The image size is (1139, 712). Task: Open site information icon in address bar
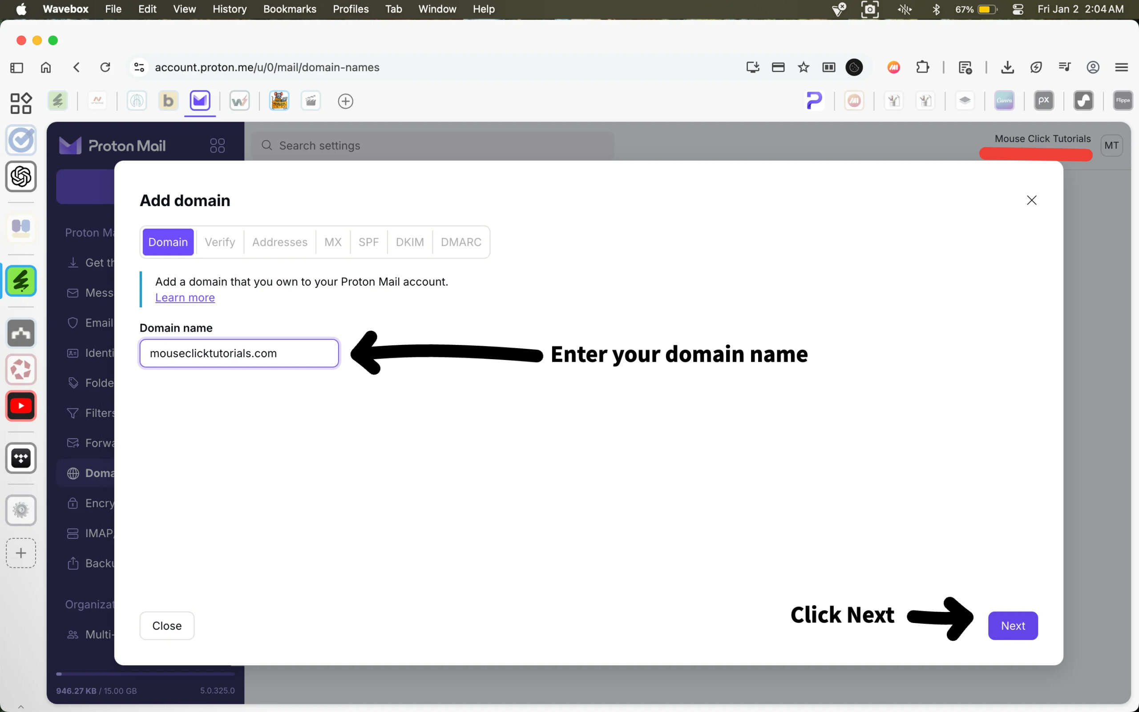(x=139, y=67)
